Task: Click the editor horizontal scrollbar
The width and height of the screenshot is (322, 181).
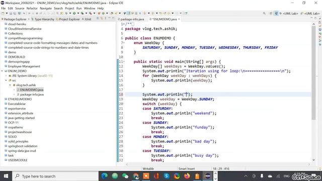Action: coord(218,164)
